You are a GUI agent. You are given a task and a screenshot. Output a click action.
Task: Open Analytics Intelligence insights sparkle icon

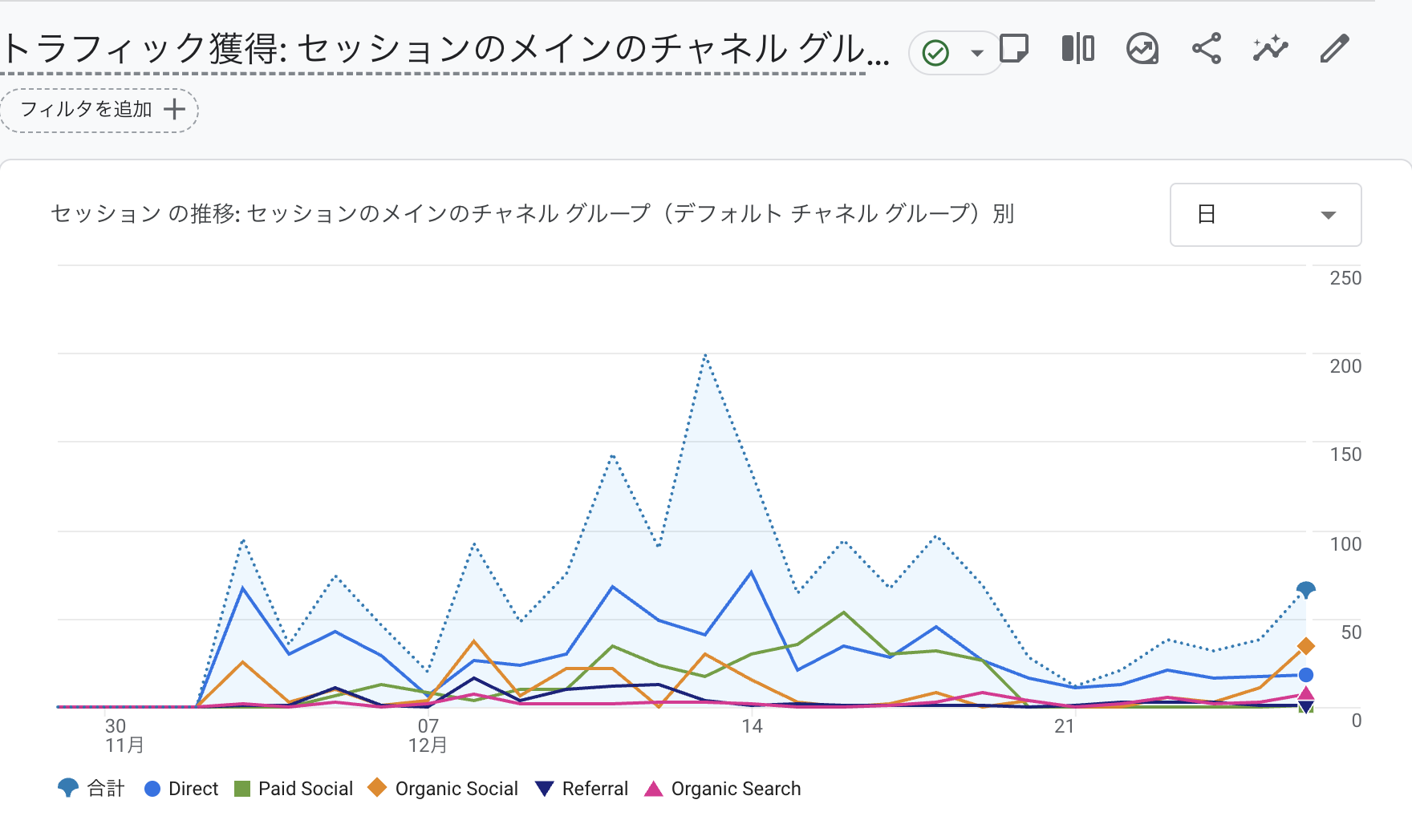pyautogui.click(x=1269, y=49)
